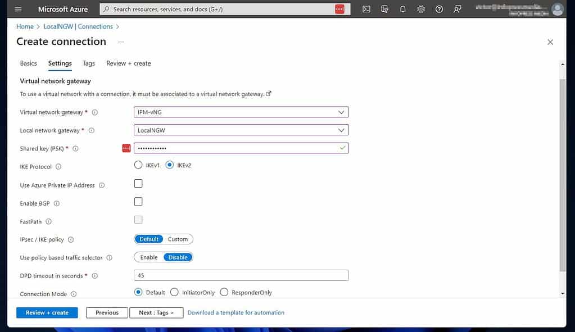The image size is (575, 332).
Task: Select the IKEv1 radio button
Action: tap(138, 165)
